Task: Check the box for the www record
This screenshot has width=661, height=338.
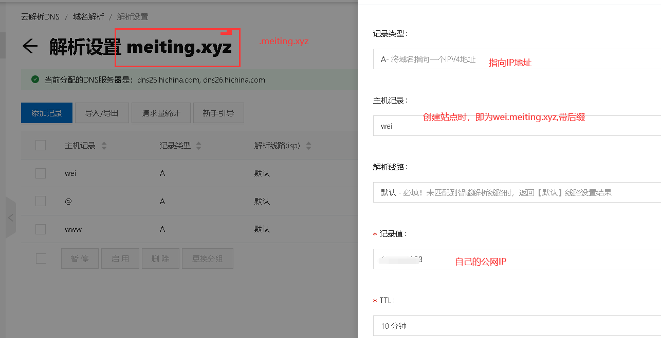Action: point(41,229)
